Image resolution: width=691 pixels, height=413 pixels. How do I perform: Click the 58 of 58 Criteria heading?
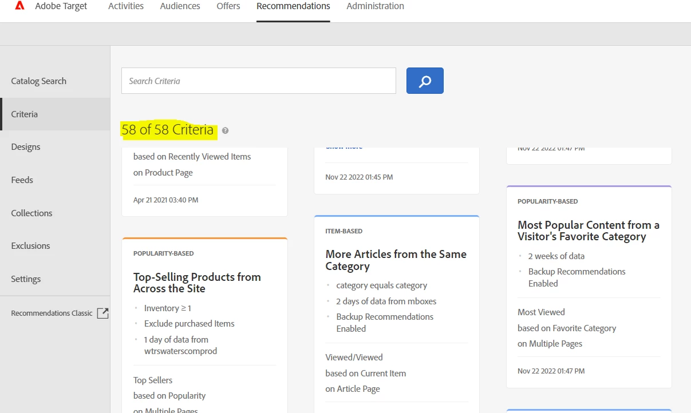[167, 130]
